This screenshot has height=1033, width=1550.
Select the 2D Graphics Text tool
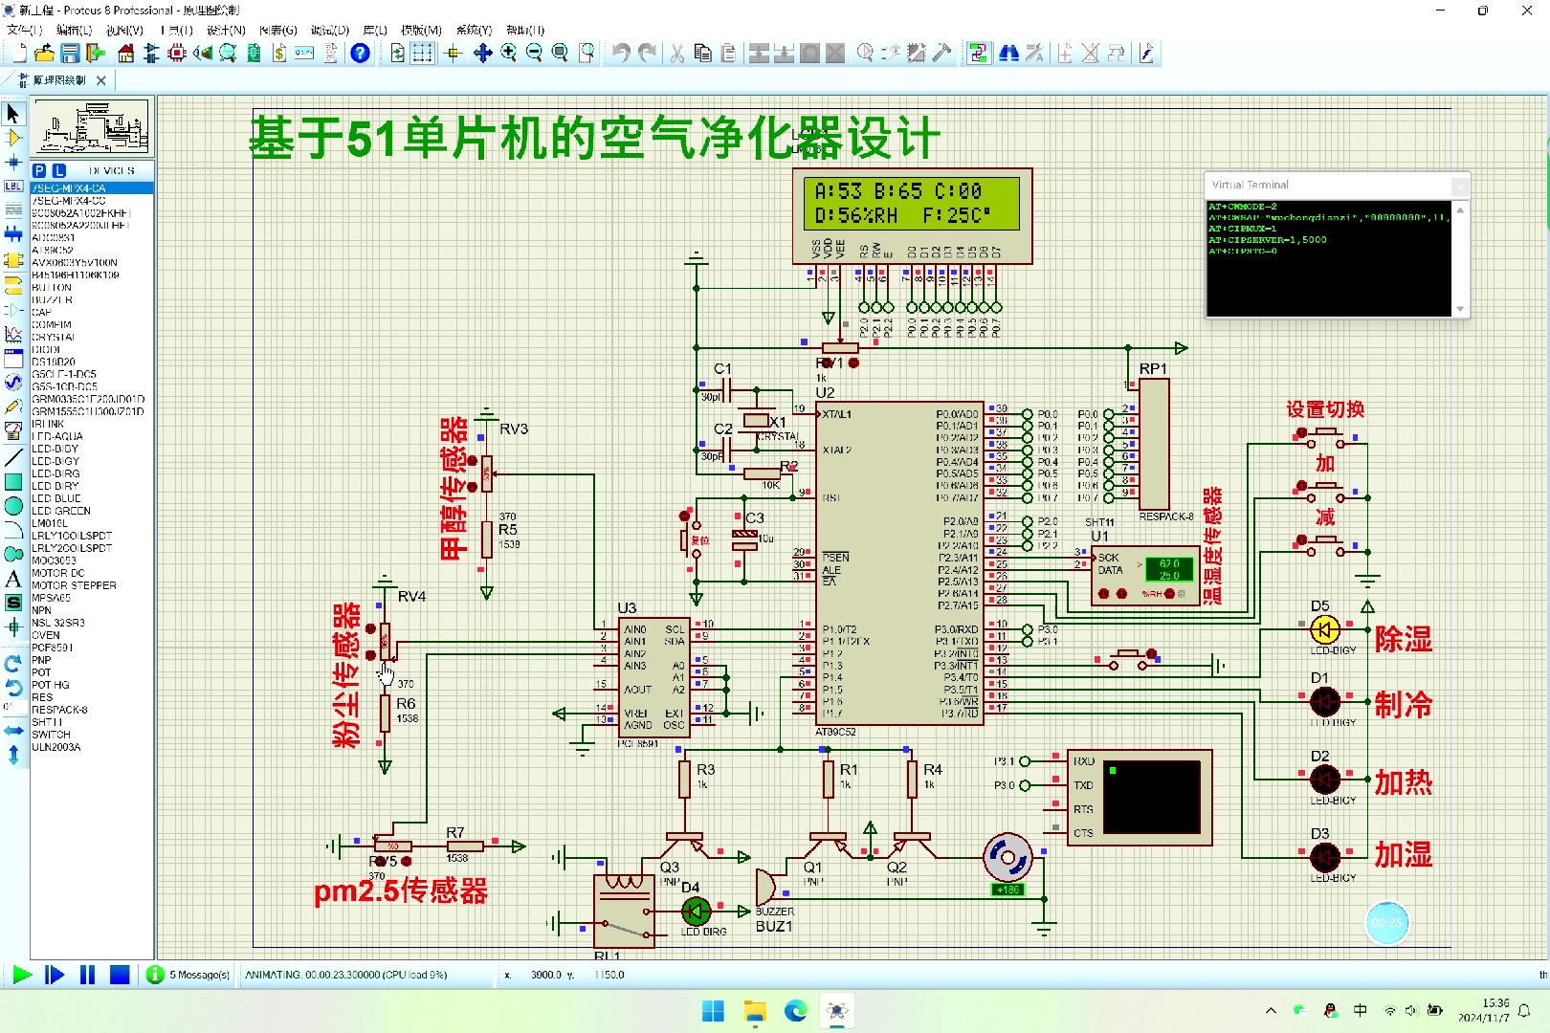tap(12, 579)
